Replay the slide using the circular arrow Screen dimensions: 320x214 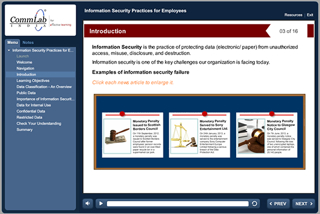[x=254, y=204]
